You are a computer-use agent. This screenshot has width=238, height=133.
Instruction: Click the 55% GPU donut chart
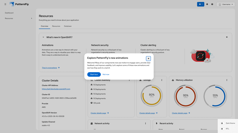215,96
